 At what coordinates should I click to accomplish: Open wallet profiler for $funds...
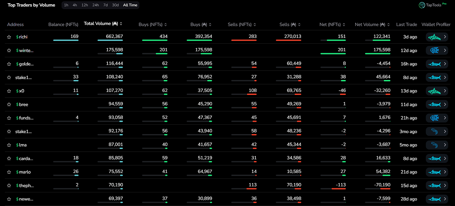(x=437, y=118)
